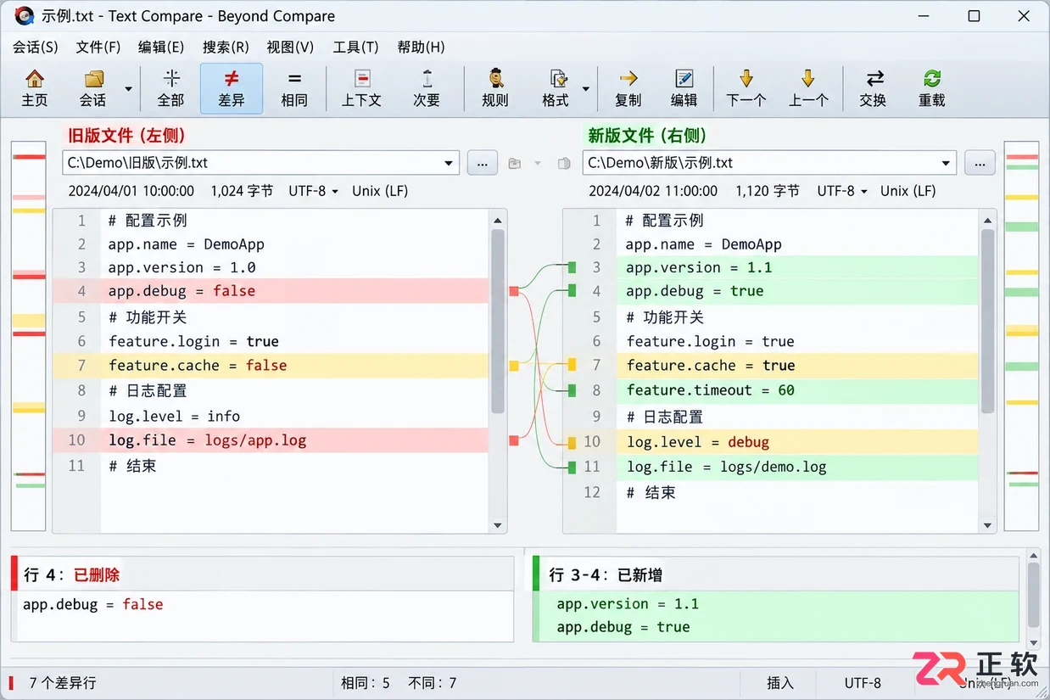Click green marker beside right line 3
This screenshot has width=1050, height=700.
(x=572, y=267)
